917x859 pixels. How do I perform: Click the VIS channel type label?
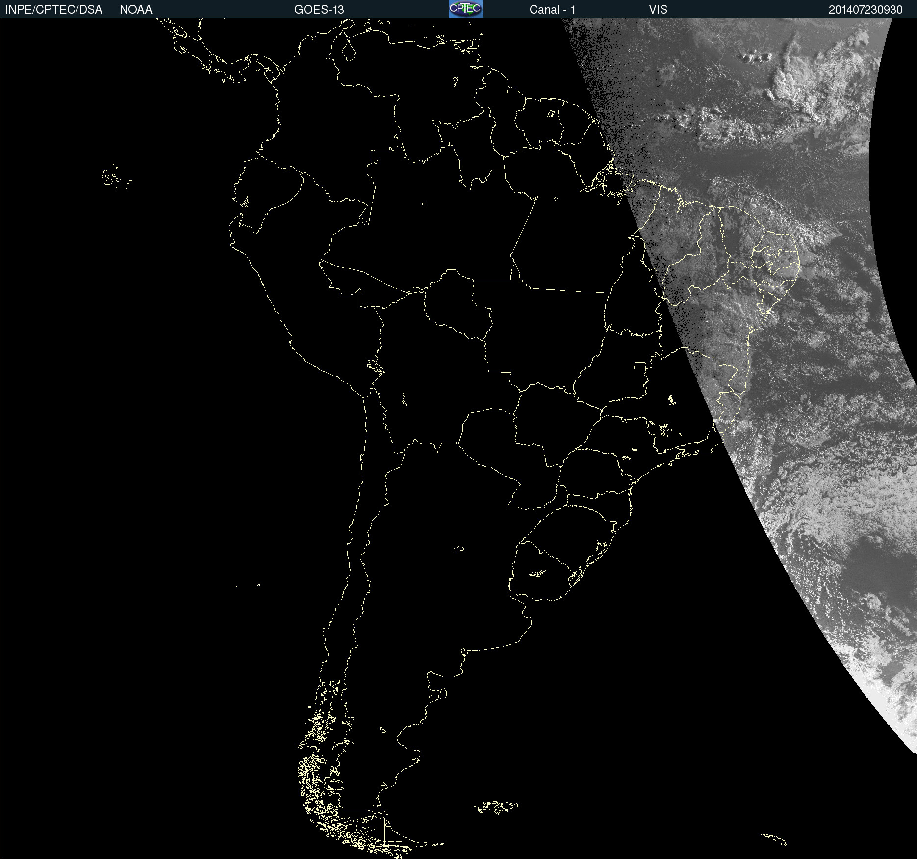point(658,10)
